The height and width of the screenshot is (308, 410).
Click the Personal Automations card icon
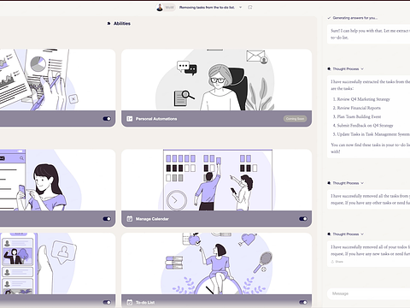(130, 119)
